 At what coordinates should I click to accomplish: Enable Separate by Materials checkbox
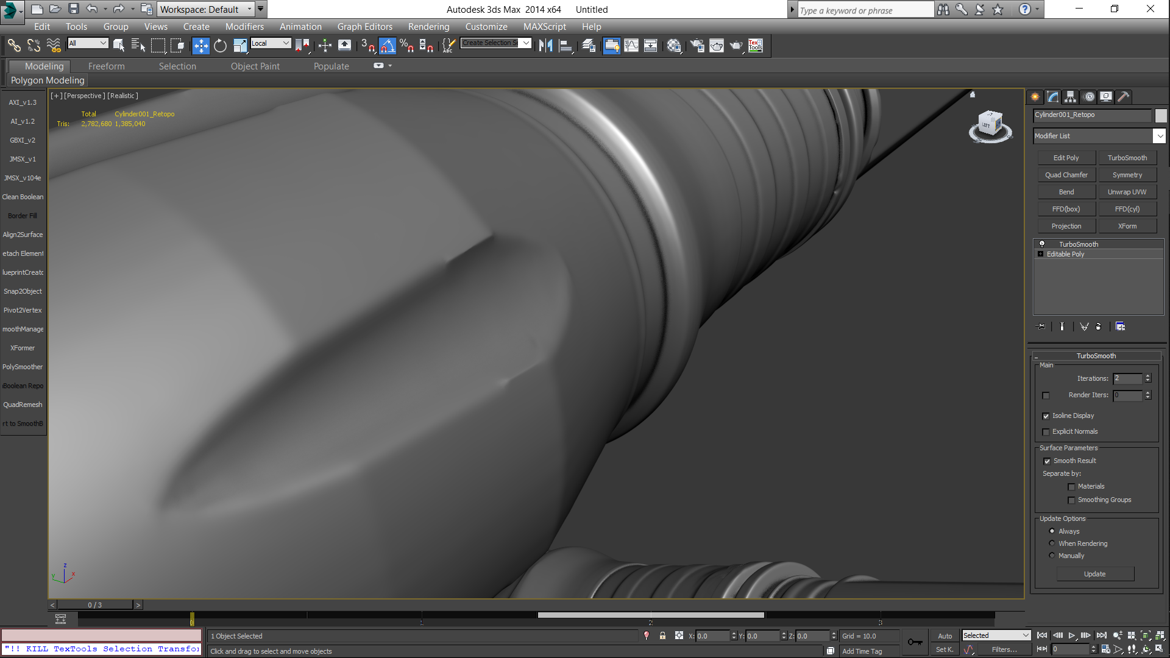tap(1071, 487)
